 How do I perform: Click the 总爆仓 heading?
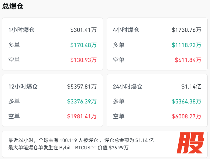tap(13, 6)
